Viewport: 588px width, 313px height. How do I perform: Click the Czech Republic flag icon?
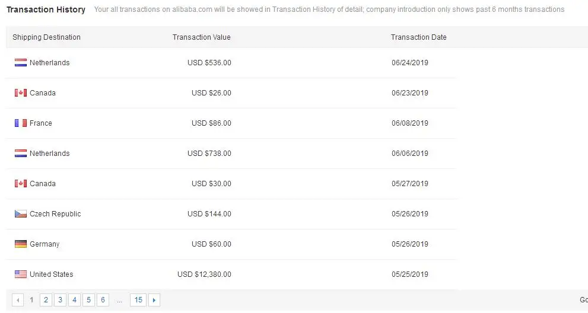coord(21,214)
